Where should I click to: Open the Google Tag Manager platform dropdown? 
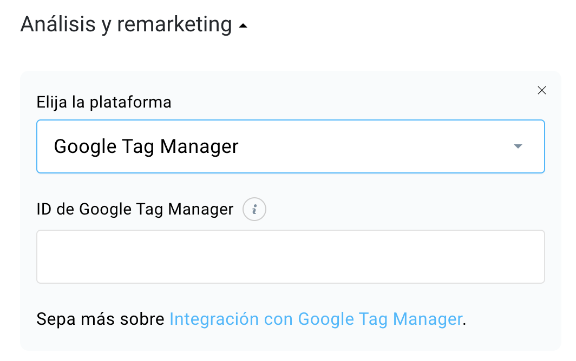290,146
